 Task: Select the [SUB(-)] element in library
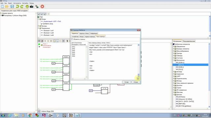pyautogui.click(x=181, y=67)
